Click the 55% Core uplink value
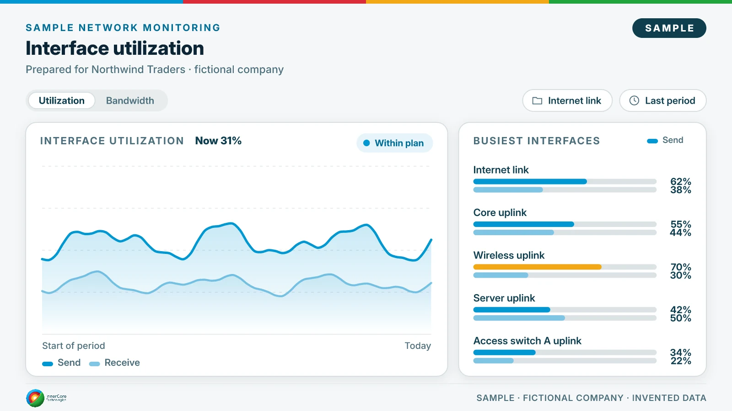Viewport: 732px width, 411px height. [681, 224]
